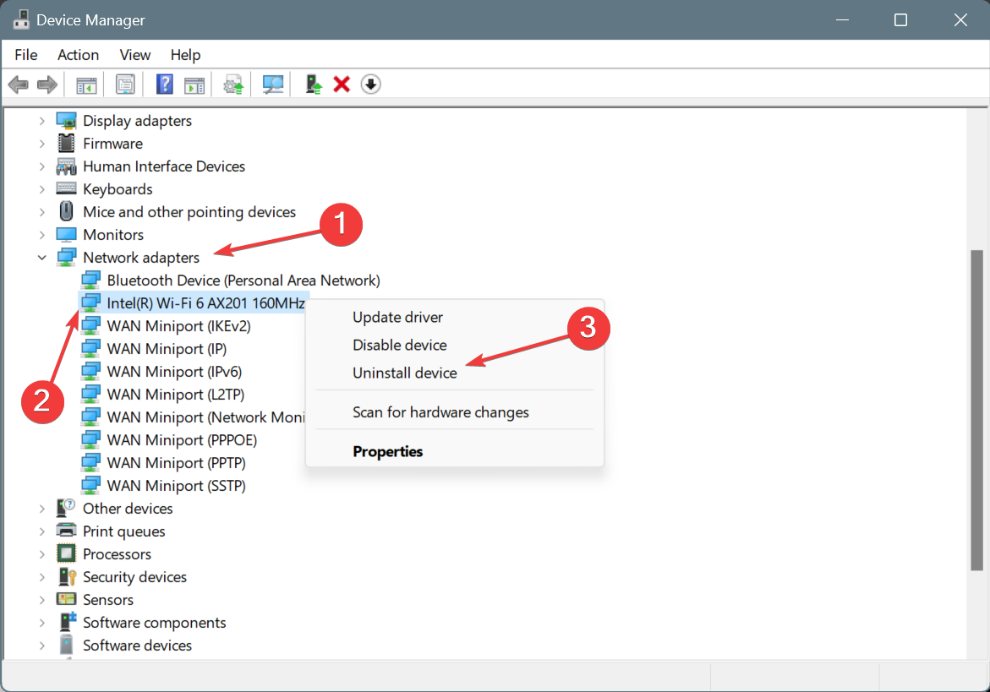Viewport: 990px width, 692px height.
Task: Click the Print queues printer icon
Action: click(x=66, y=531)
